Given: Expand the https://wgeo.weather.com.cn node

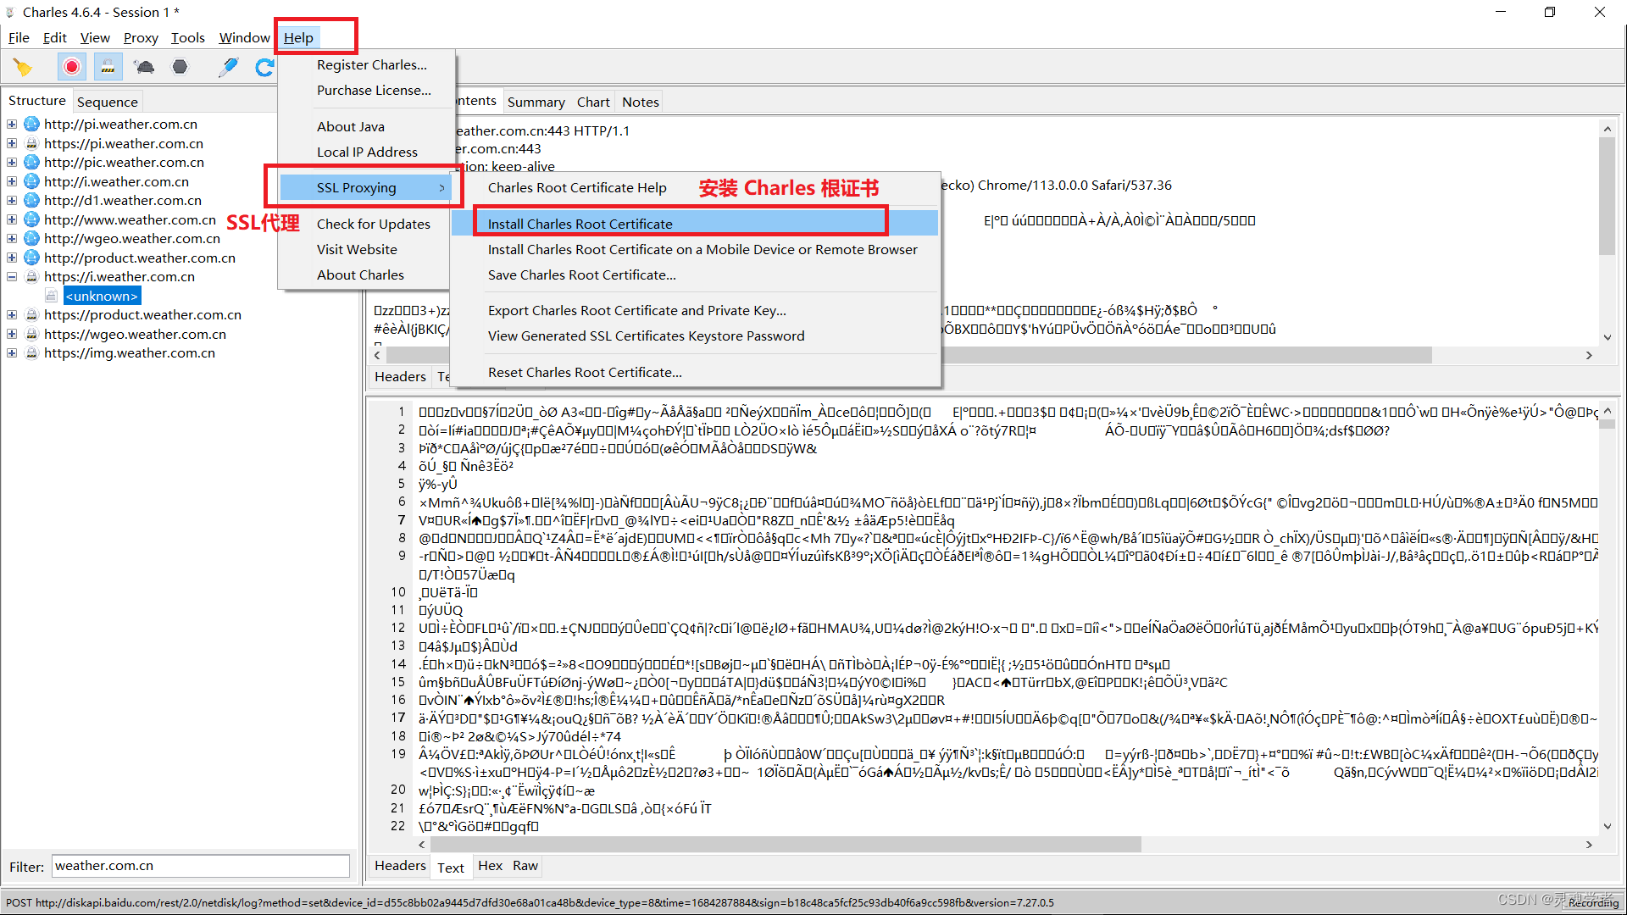Looking at the screenshot, I should click(12, 334).
